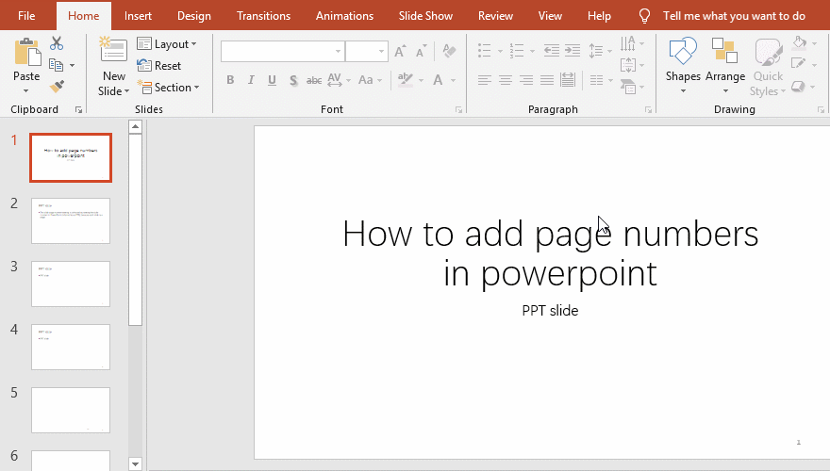Open Paragraph dialog launcher

tap(649, 110)
